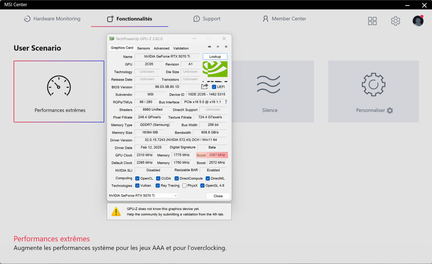
Task: Toggle the Ray Tracing checkbox
Action: (x=158, y=186)
